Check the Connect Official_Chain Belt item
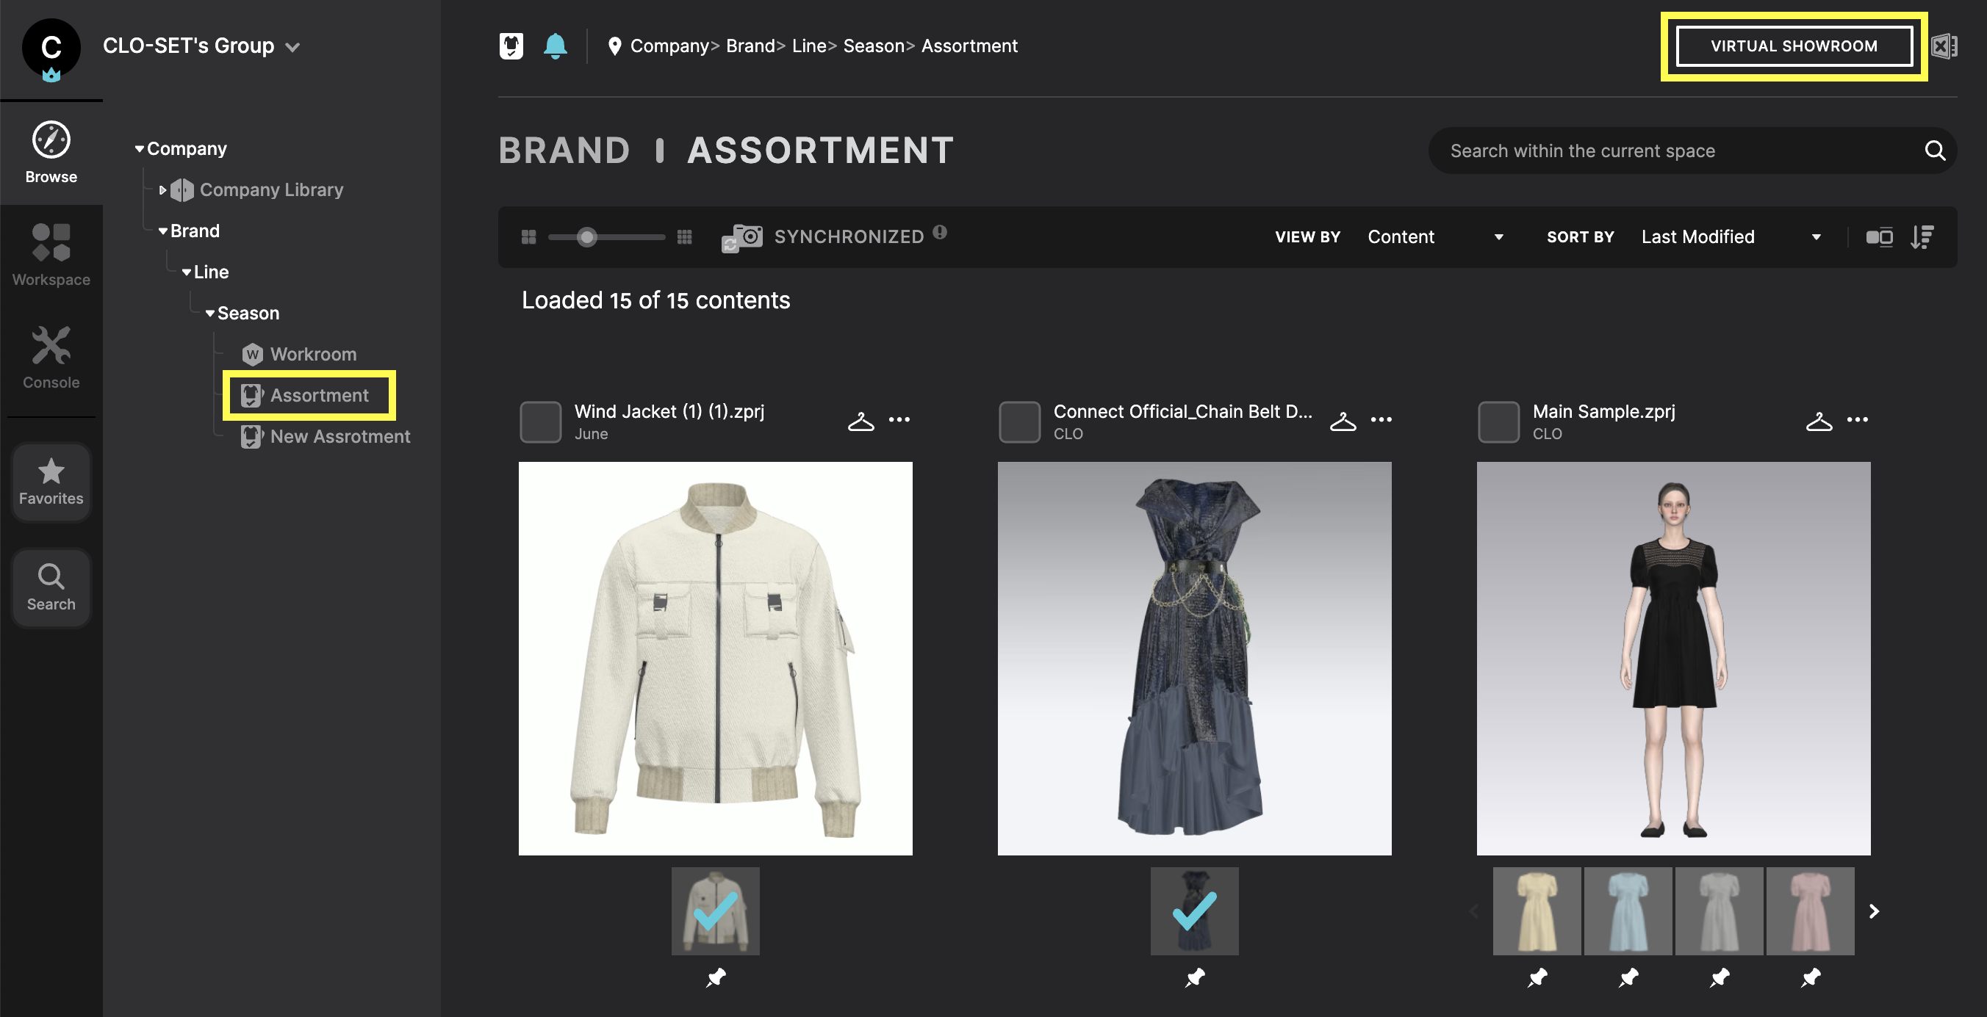Viewport: 1987px width, 1017px height. (1019, 421)
